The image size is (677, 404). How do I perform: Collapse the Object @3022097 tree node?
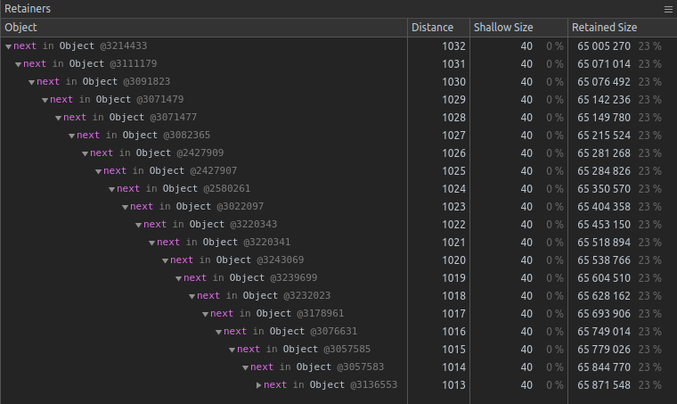pos(126,207)
